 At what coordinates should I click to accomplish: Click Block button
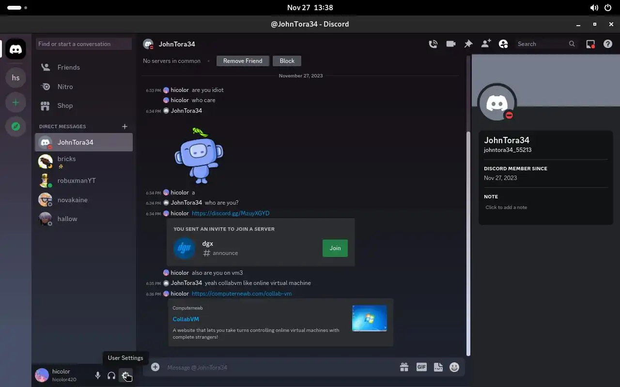point(287,61)
